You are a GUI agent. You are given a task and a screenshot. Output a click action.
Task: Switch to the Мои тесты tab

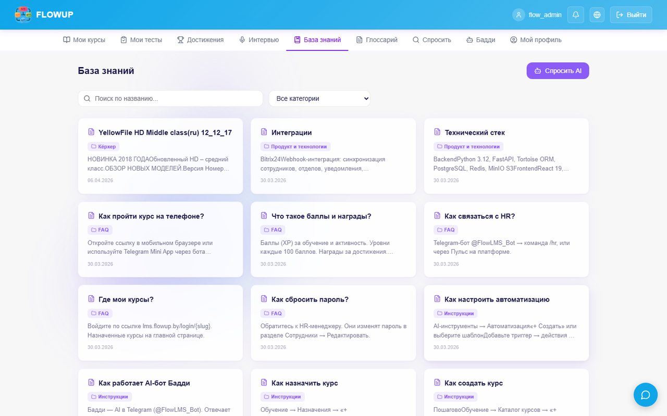coord(141,40)
